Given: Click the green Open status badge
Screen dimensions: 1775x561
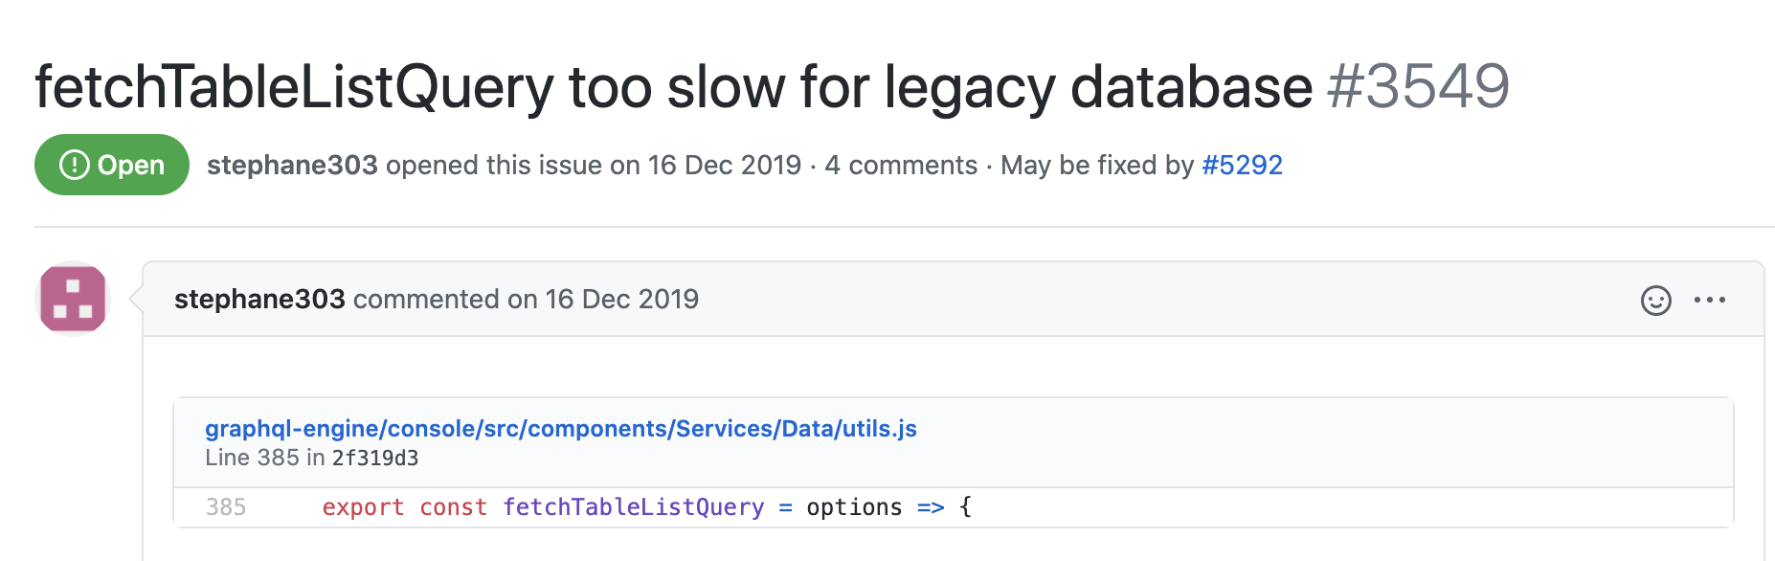Looking at the screenshot, I should pos(112,165).
